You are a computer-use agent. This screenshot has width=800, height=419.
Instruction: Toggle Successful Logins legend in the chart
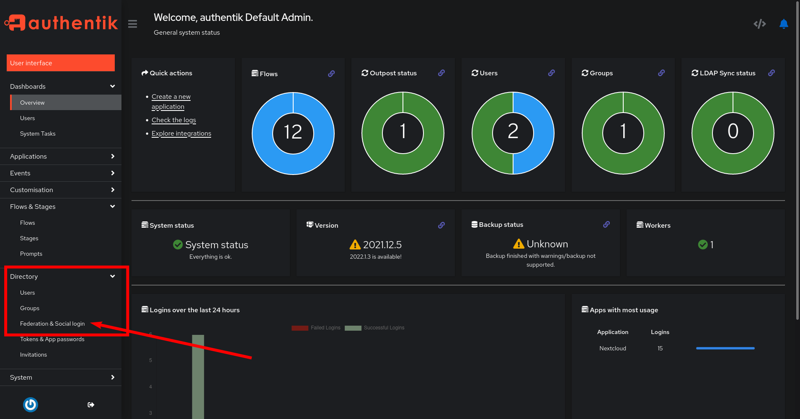click(374, 328)
